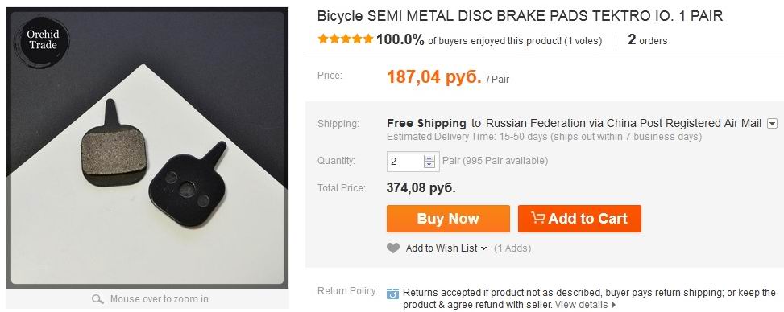Image resolution: width=784 pixels, height=312 pixels.
Task: Click the five-star rating icons
Action: pyautogui.click(x=346, y=39)
